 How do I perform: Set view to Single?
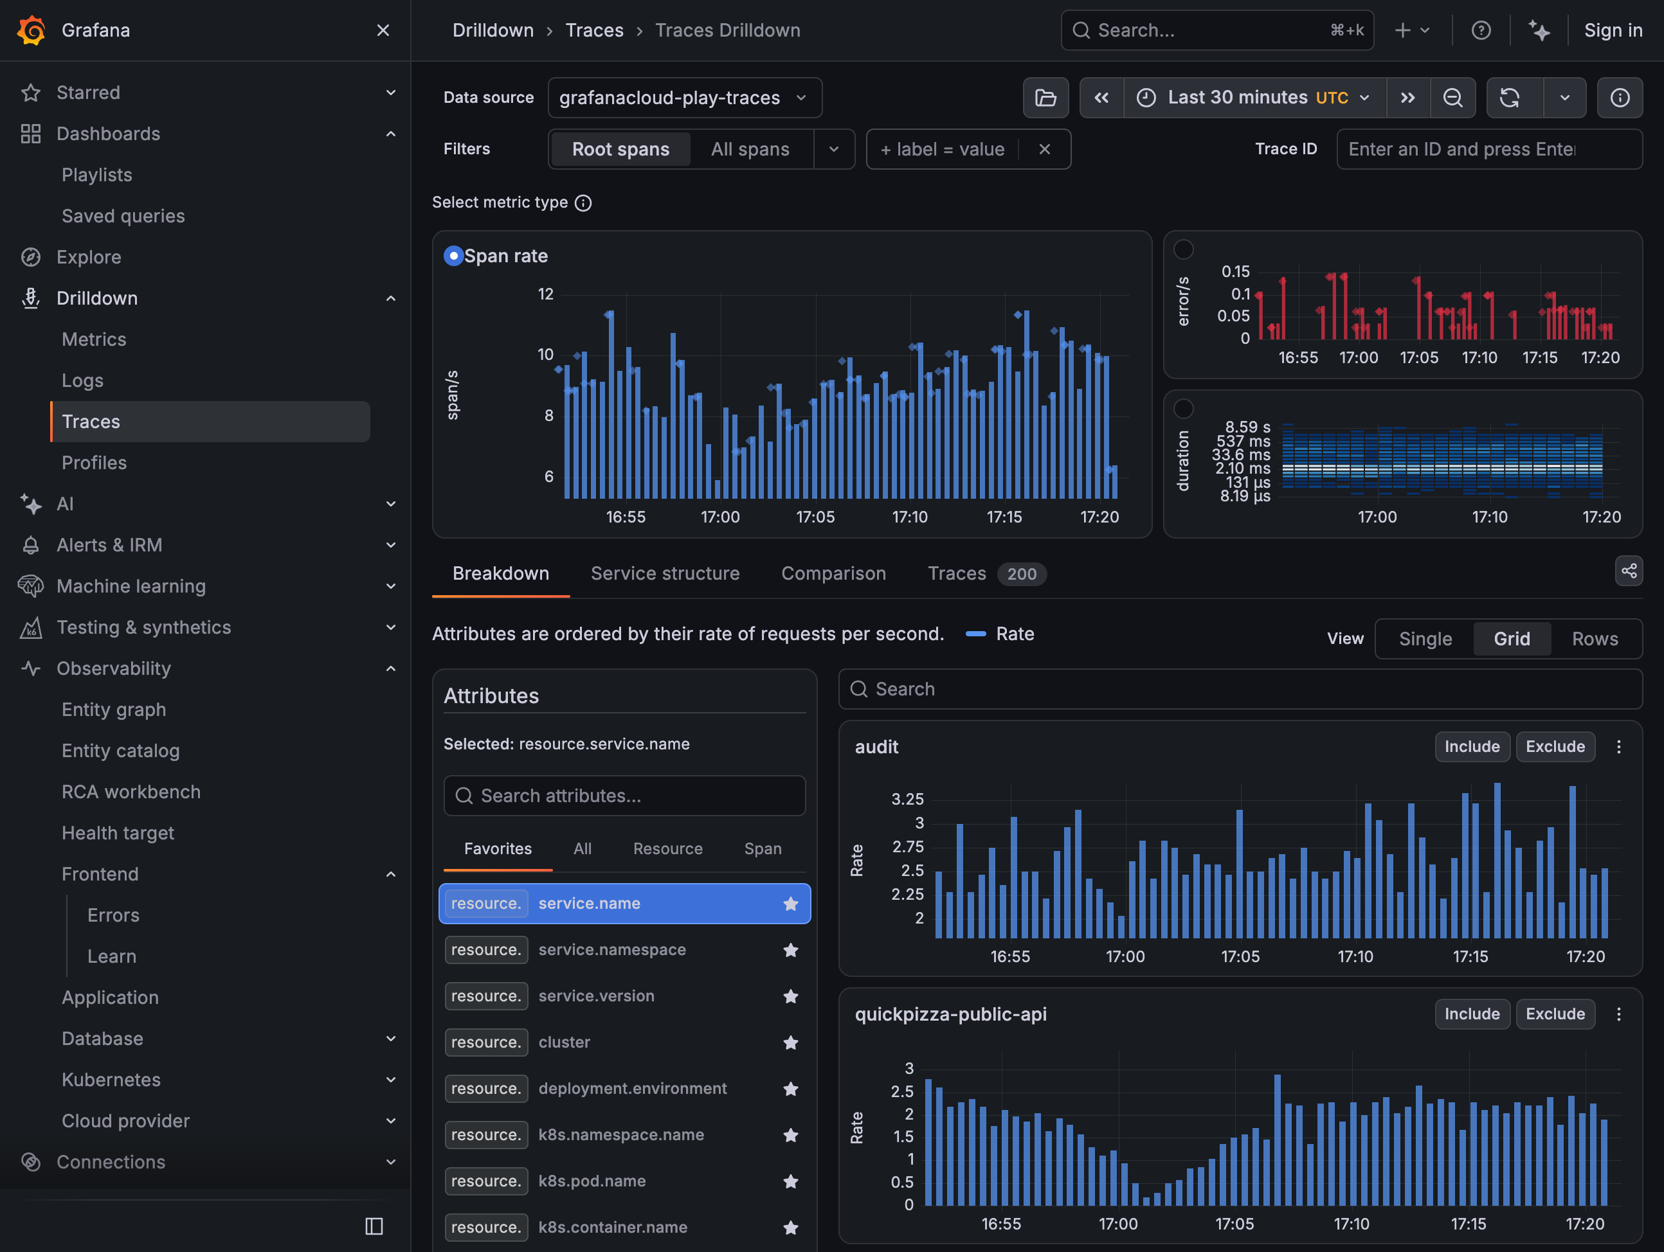click(1425, 638)
